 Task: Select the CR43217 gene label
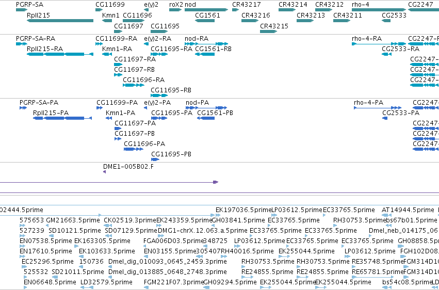coord(247,5)
